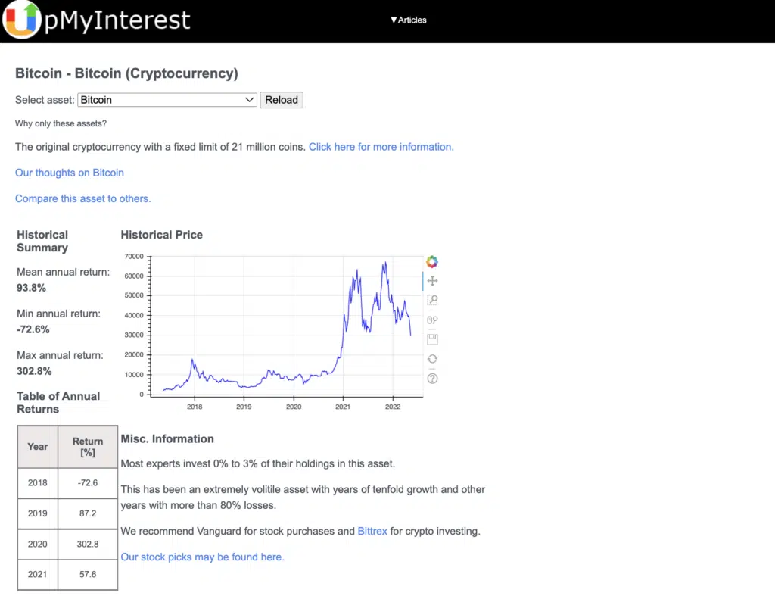This screenshot has height=596, width=775.
Task: Visit the Bittrex link
Action: pos(372,532)
